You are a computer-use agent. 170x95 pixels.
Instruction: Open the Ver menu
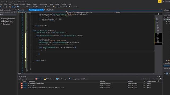10,4
